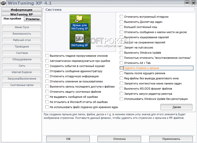197x143 pixels.
Task: Select the Система category button
Action: pos(22,53)
